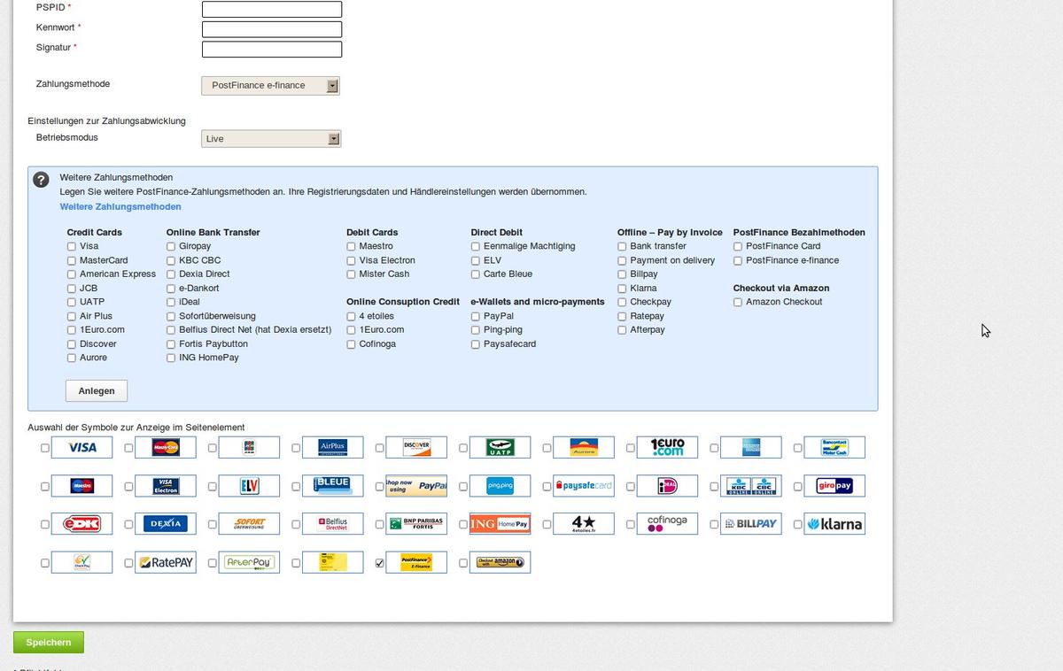Enable the Eenmalige Machtiging checkbox
This screenshot has width=1063, height=671.
(476, 247)
